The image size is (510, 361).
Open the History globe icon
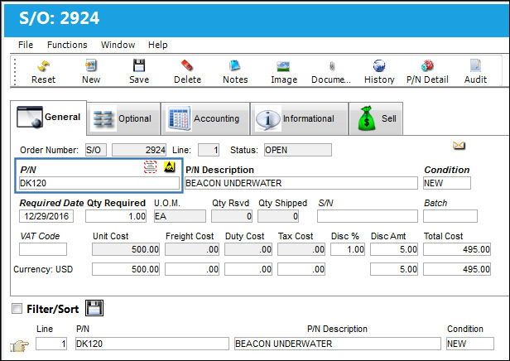pos(379,65)
